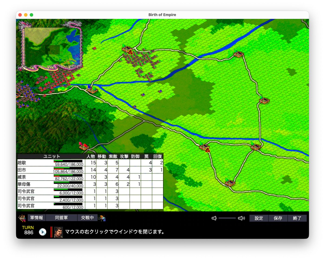This screenshot has height=260, width=325.
Task: Click the 人物 column header
Action: tap(91, 156)
